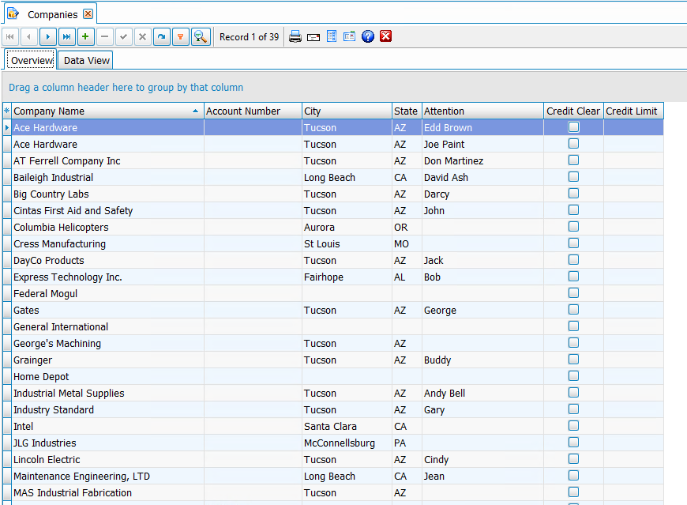
Task: Click the Credit Clear column header
Action: tap(573, 111)
